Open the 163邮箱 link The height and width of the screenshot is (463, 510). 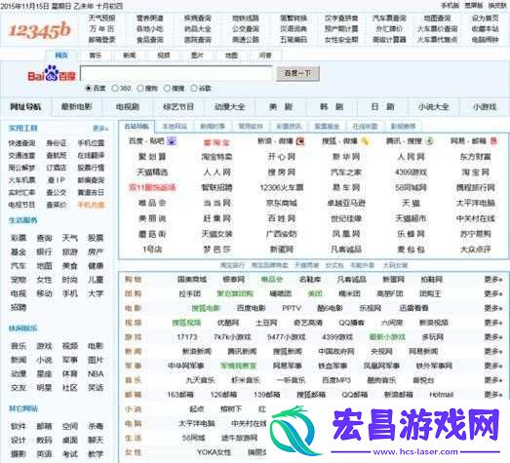click(x=180, y=395)
